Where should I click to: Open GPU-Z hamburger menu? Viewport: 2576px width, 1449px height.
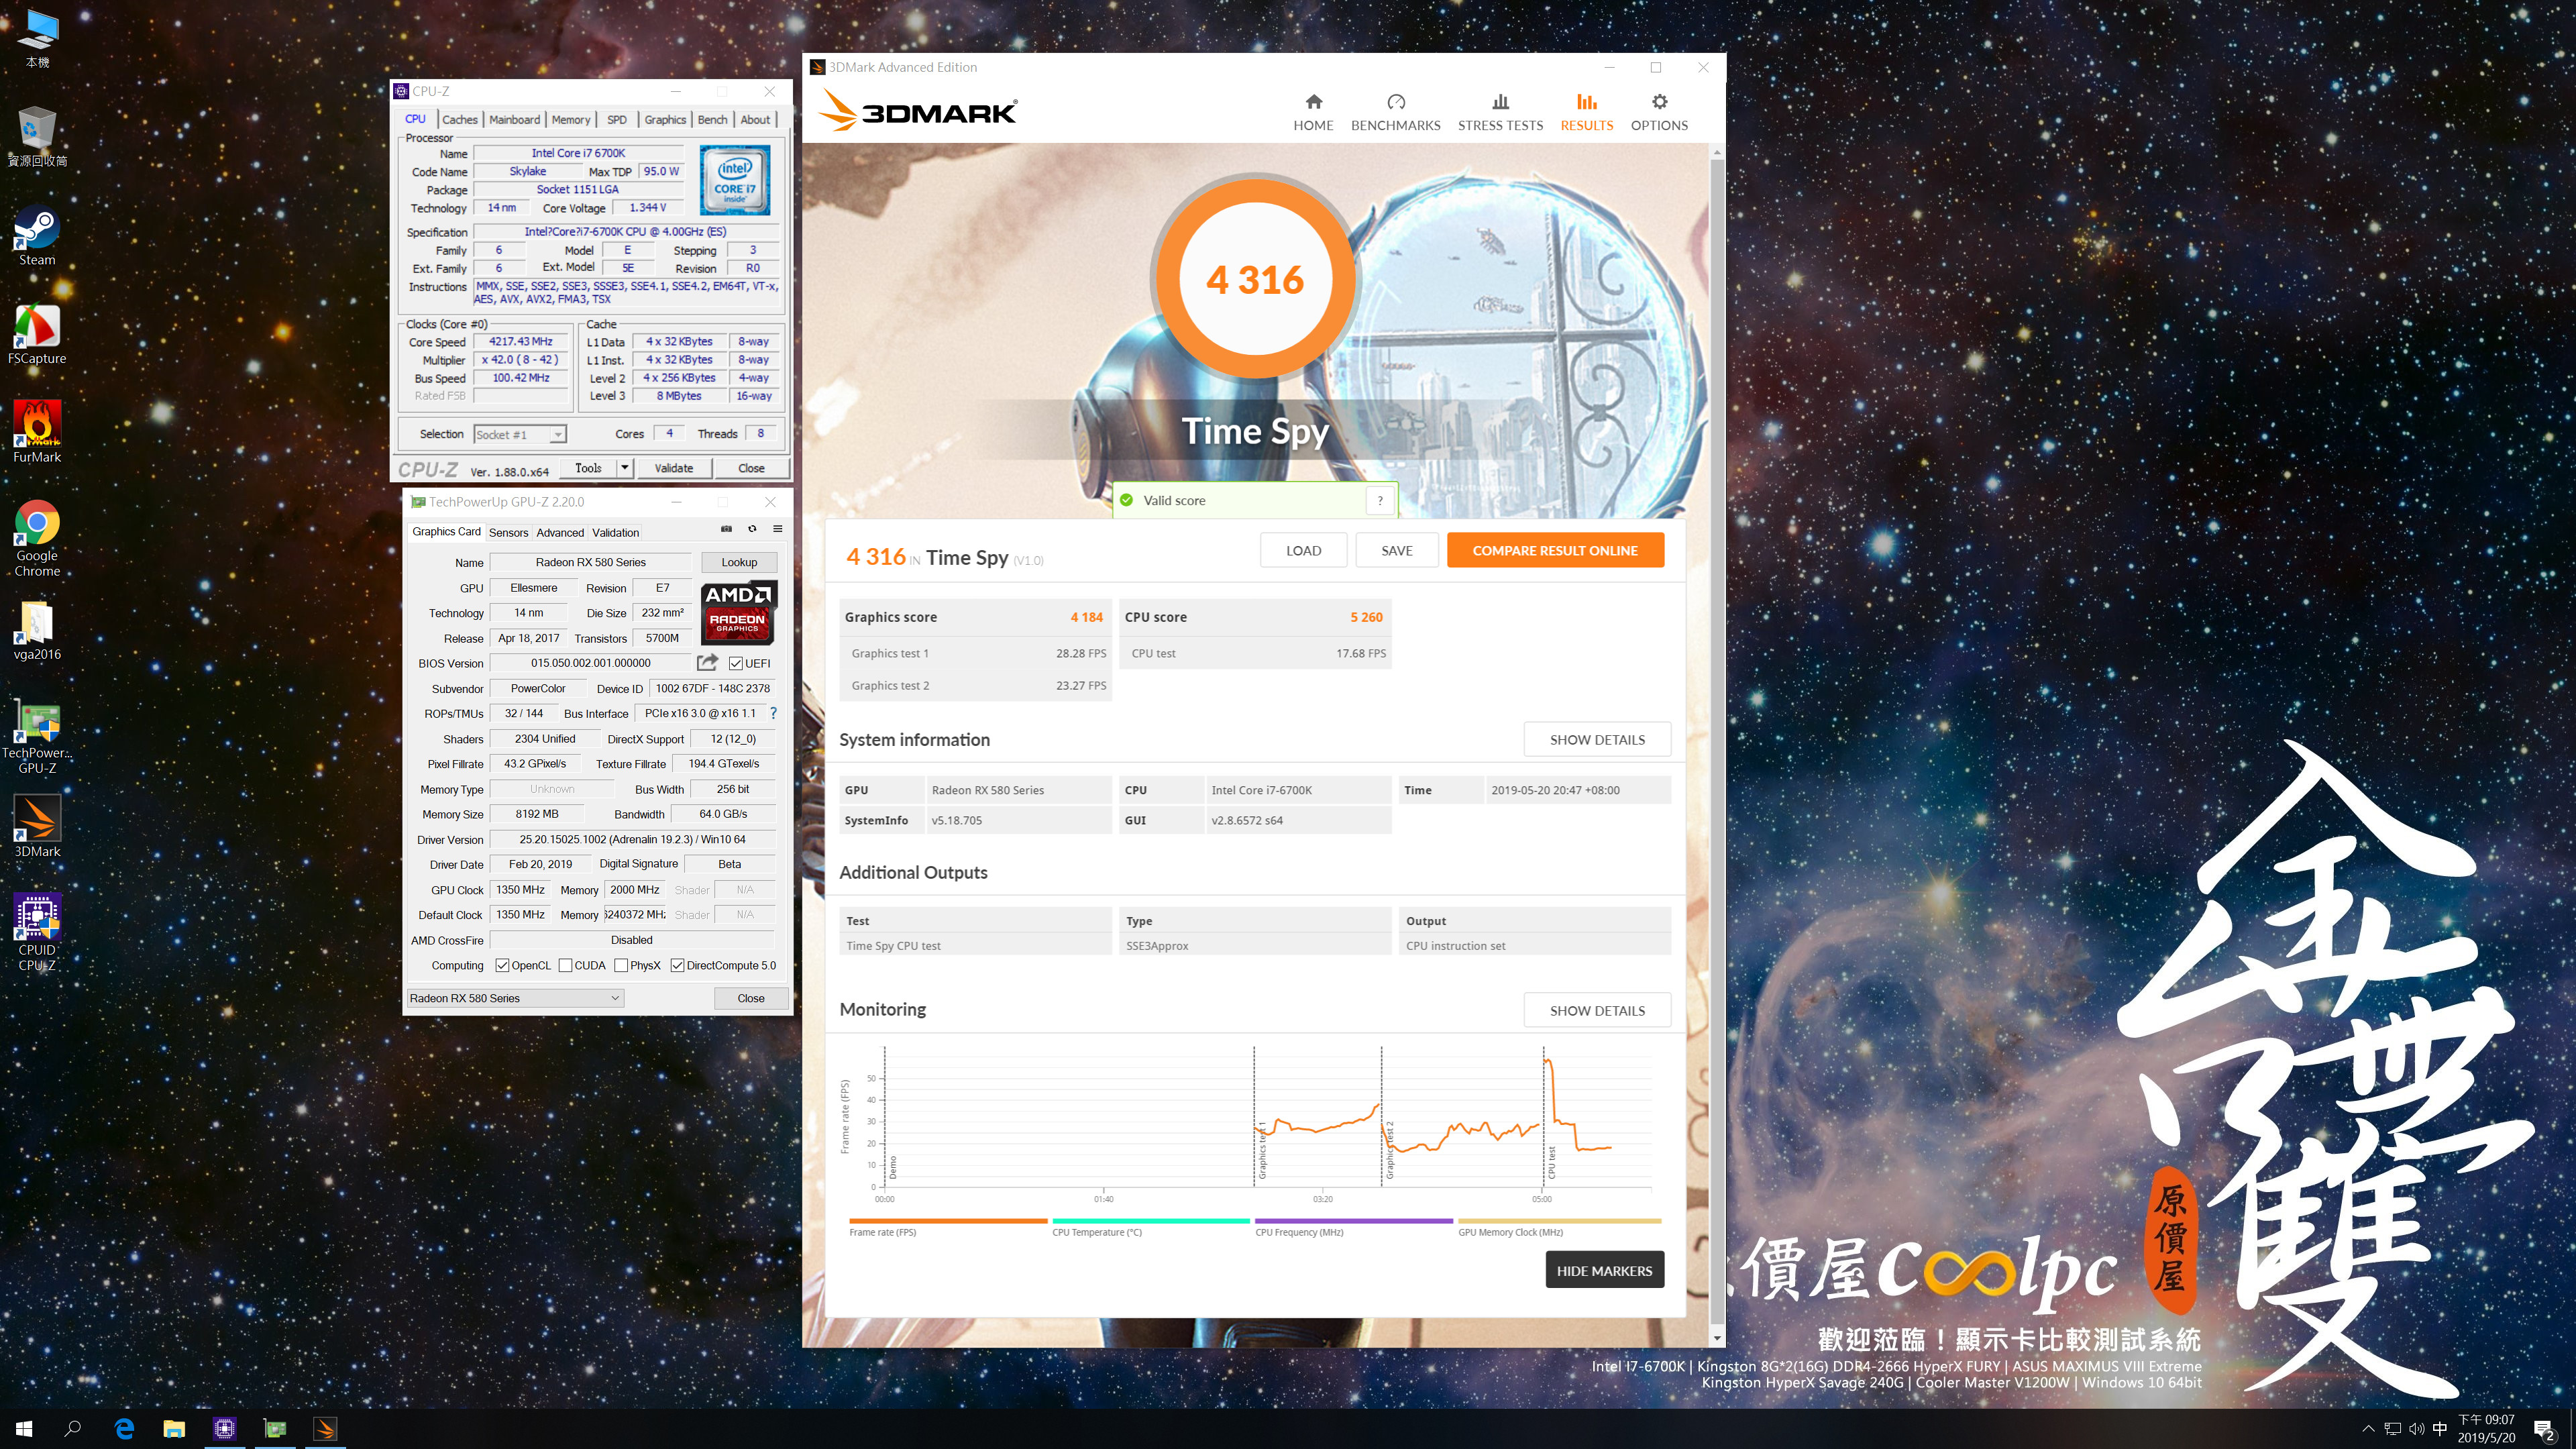[777, 529]
